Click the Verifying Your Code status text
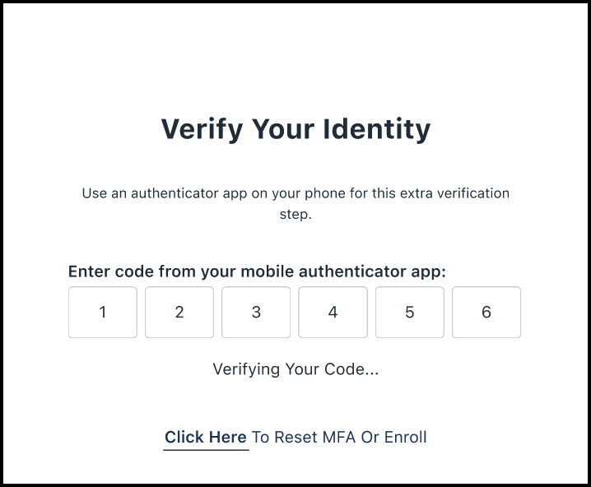 [x=295, y=369]
